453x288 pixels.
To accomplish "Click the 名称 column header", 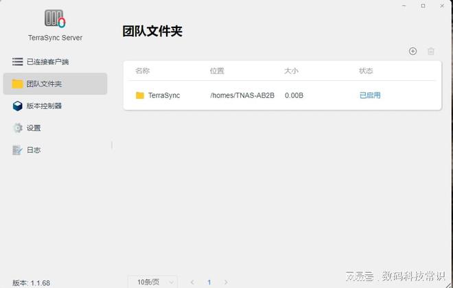I will [x=143, y=71].
